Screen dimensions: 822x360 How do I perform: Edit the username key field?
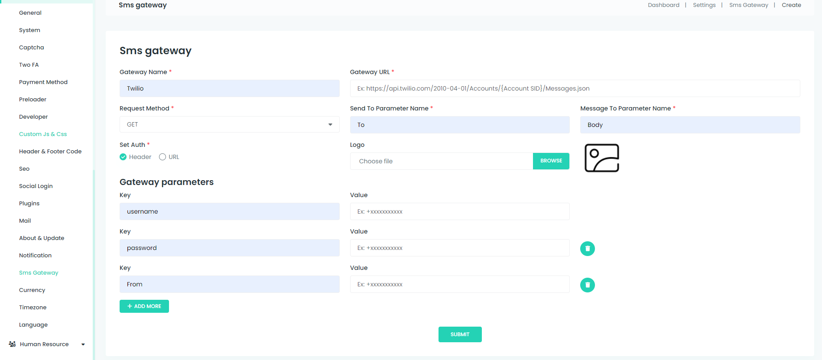pyautogui.click(x=229, y=211)
